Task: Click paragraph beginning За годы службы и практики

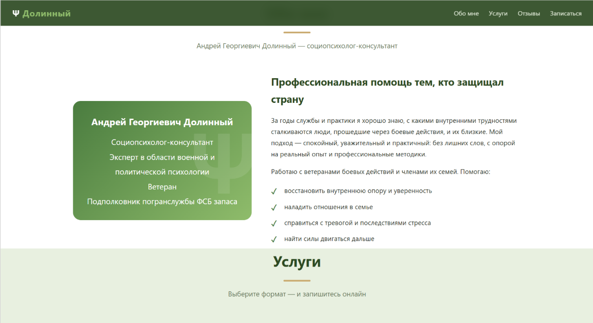Action: [394, 137]
